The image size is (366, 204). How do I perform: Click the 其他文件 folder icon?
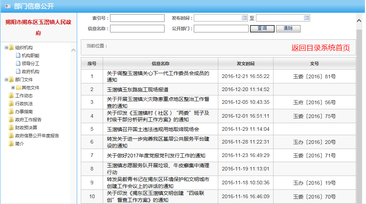[x=18, y=88]
